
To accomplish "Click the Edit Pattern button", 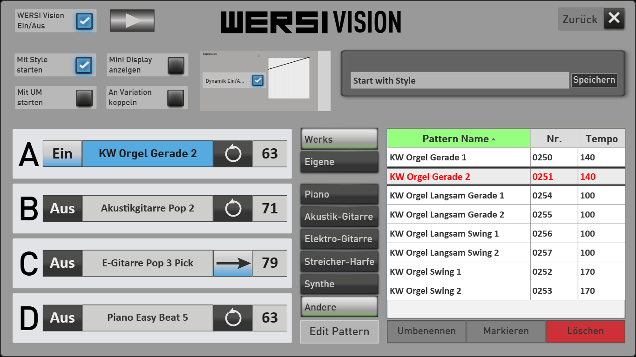I will 339,331.
